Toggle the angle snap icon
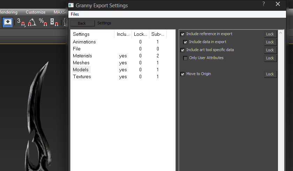Image resolution: width=293 pixels, height=171 pixels. (32, 22)
